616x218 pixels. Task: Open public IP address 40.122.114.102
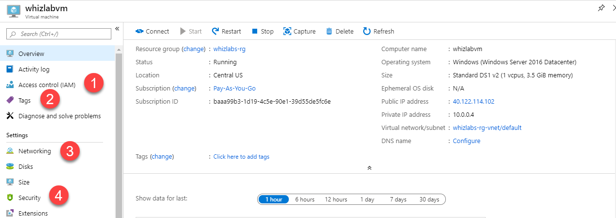(474, 101)
